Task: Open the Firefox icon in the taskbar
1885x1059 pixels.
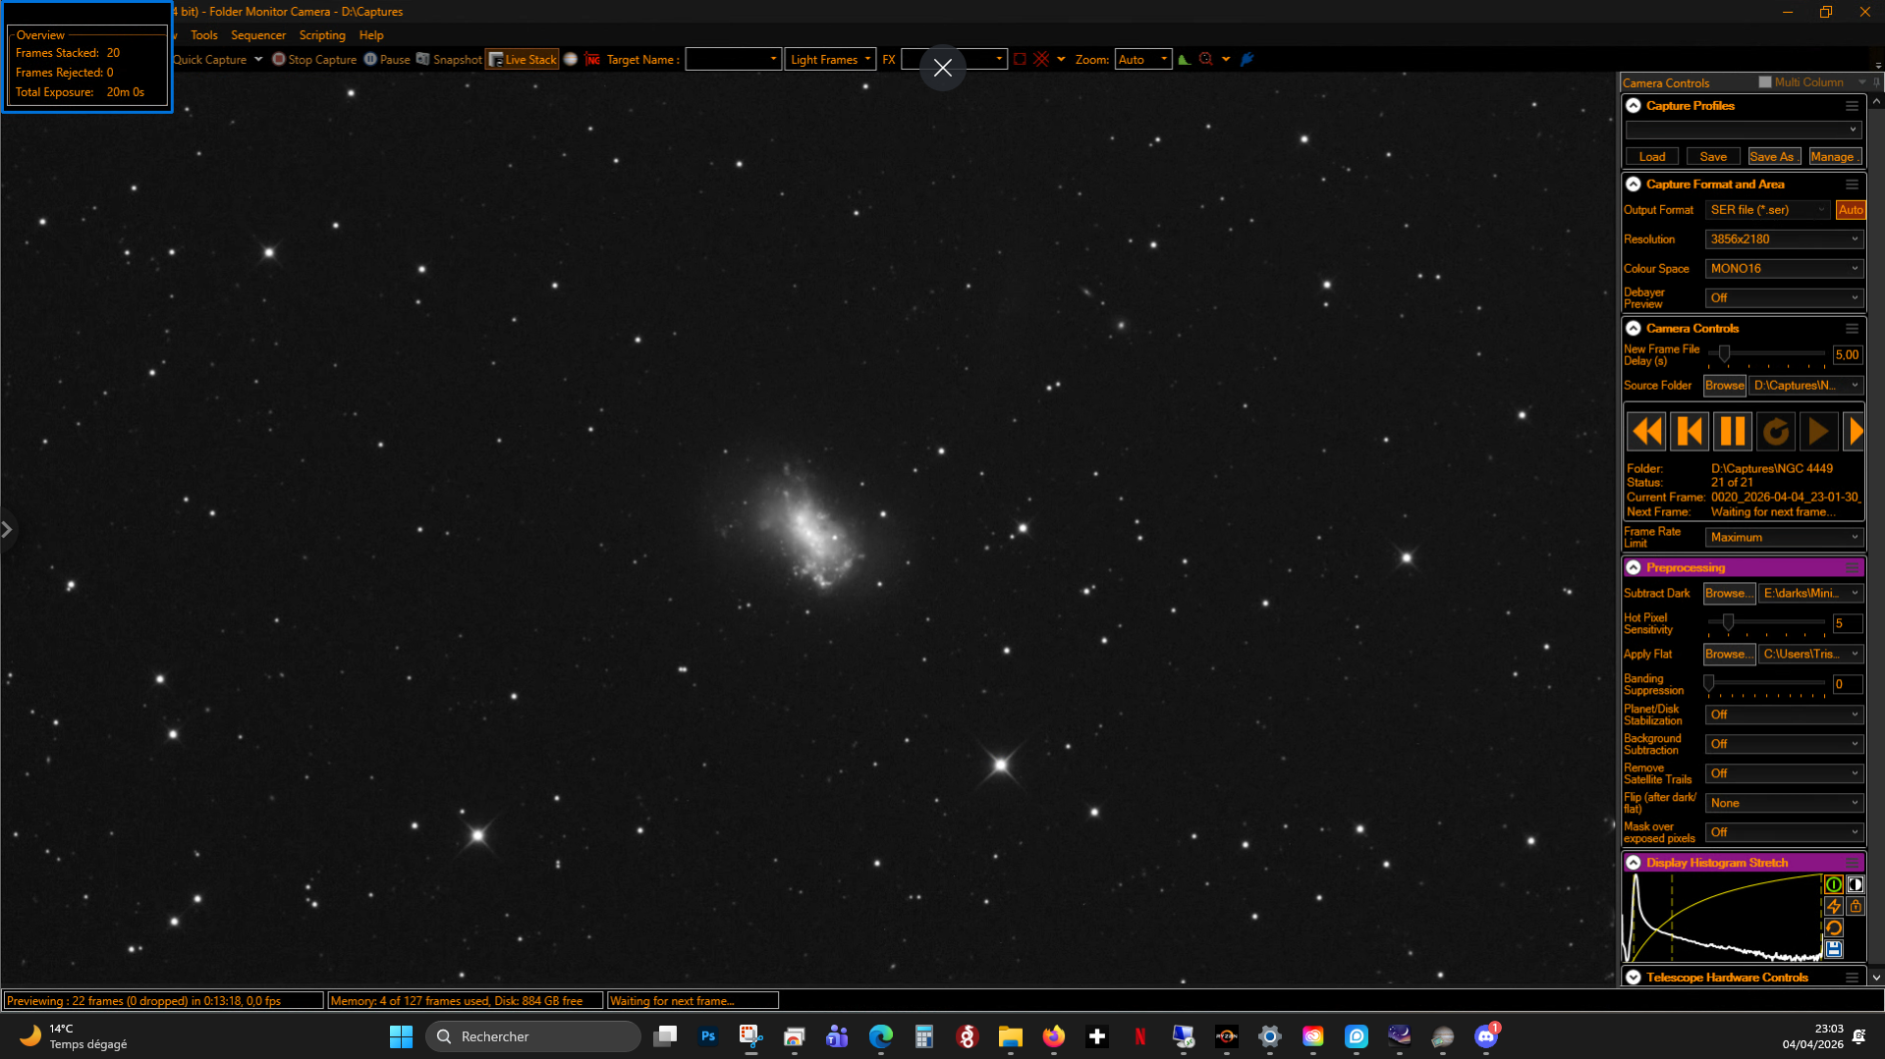Action: pos(1053,1036)
